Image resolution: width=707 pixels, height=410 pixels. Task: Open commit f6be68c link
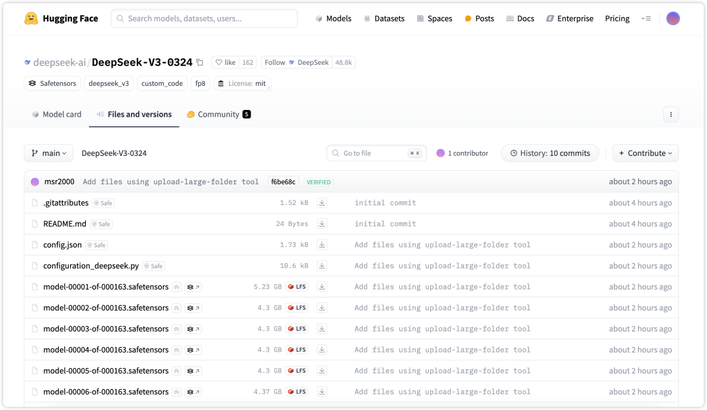click(x=283, y=182)
